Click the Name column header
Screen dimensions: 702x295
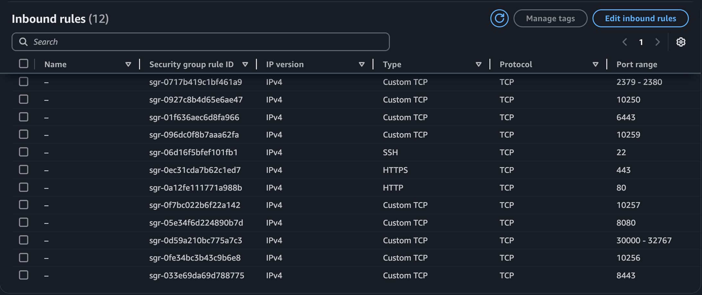click(56, 65)
